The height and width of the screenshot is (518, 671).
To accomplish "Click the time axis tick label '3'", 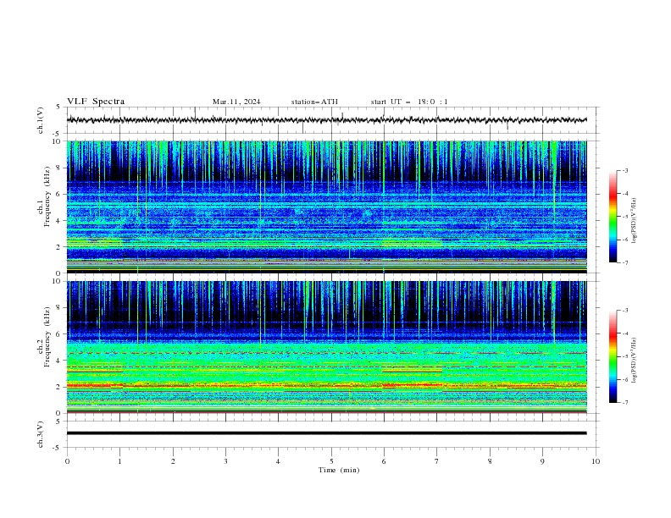I will coord(225,461).
